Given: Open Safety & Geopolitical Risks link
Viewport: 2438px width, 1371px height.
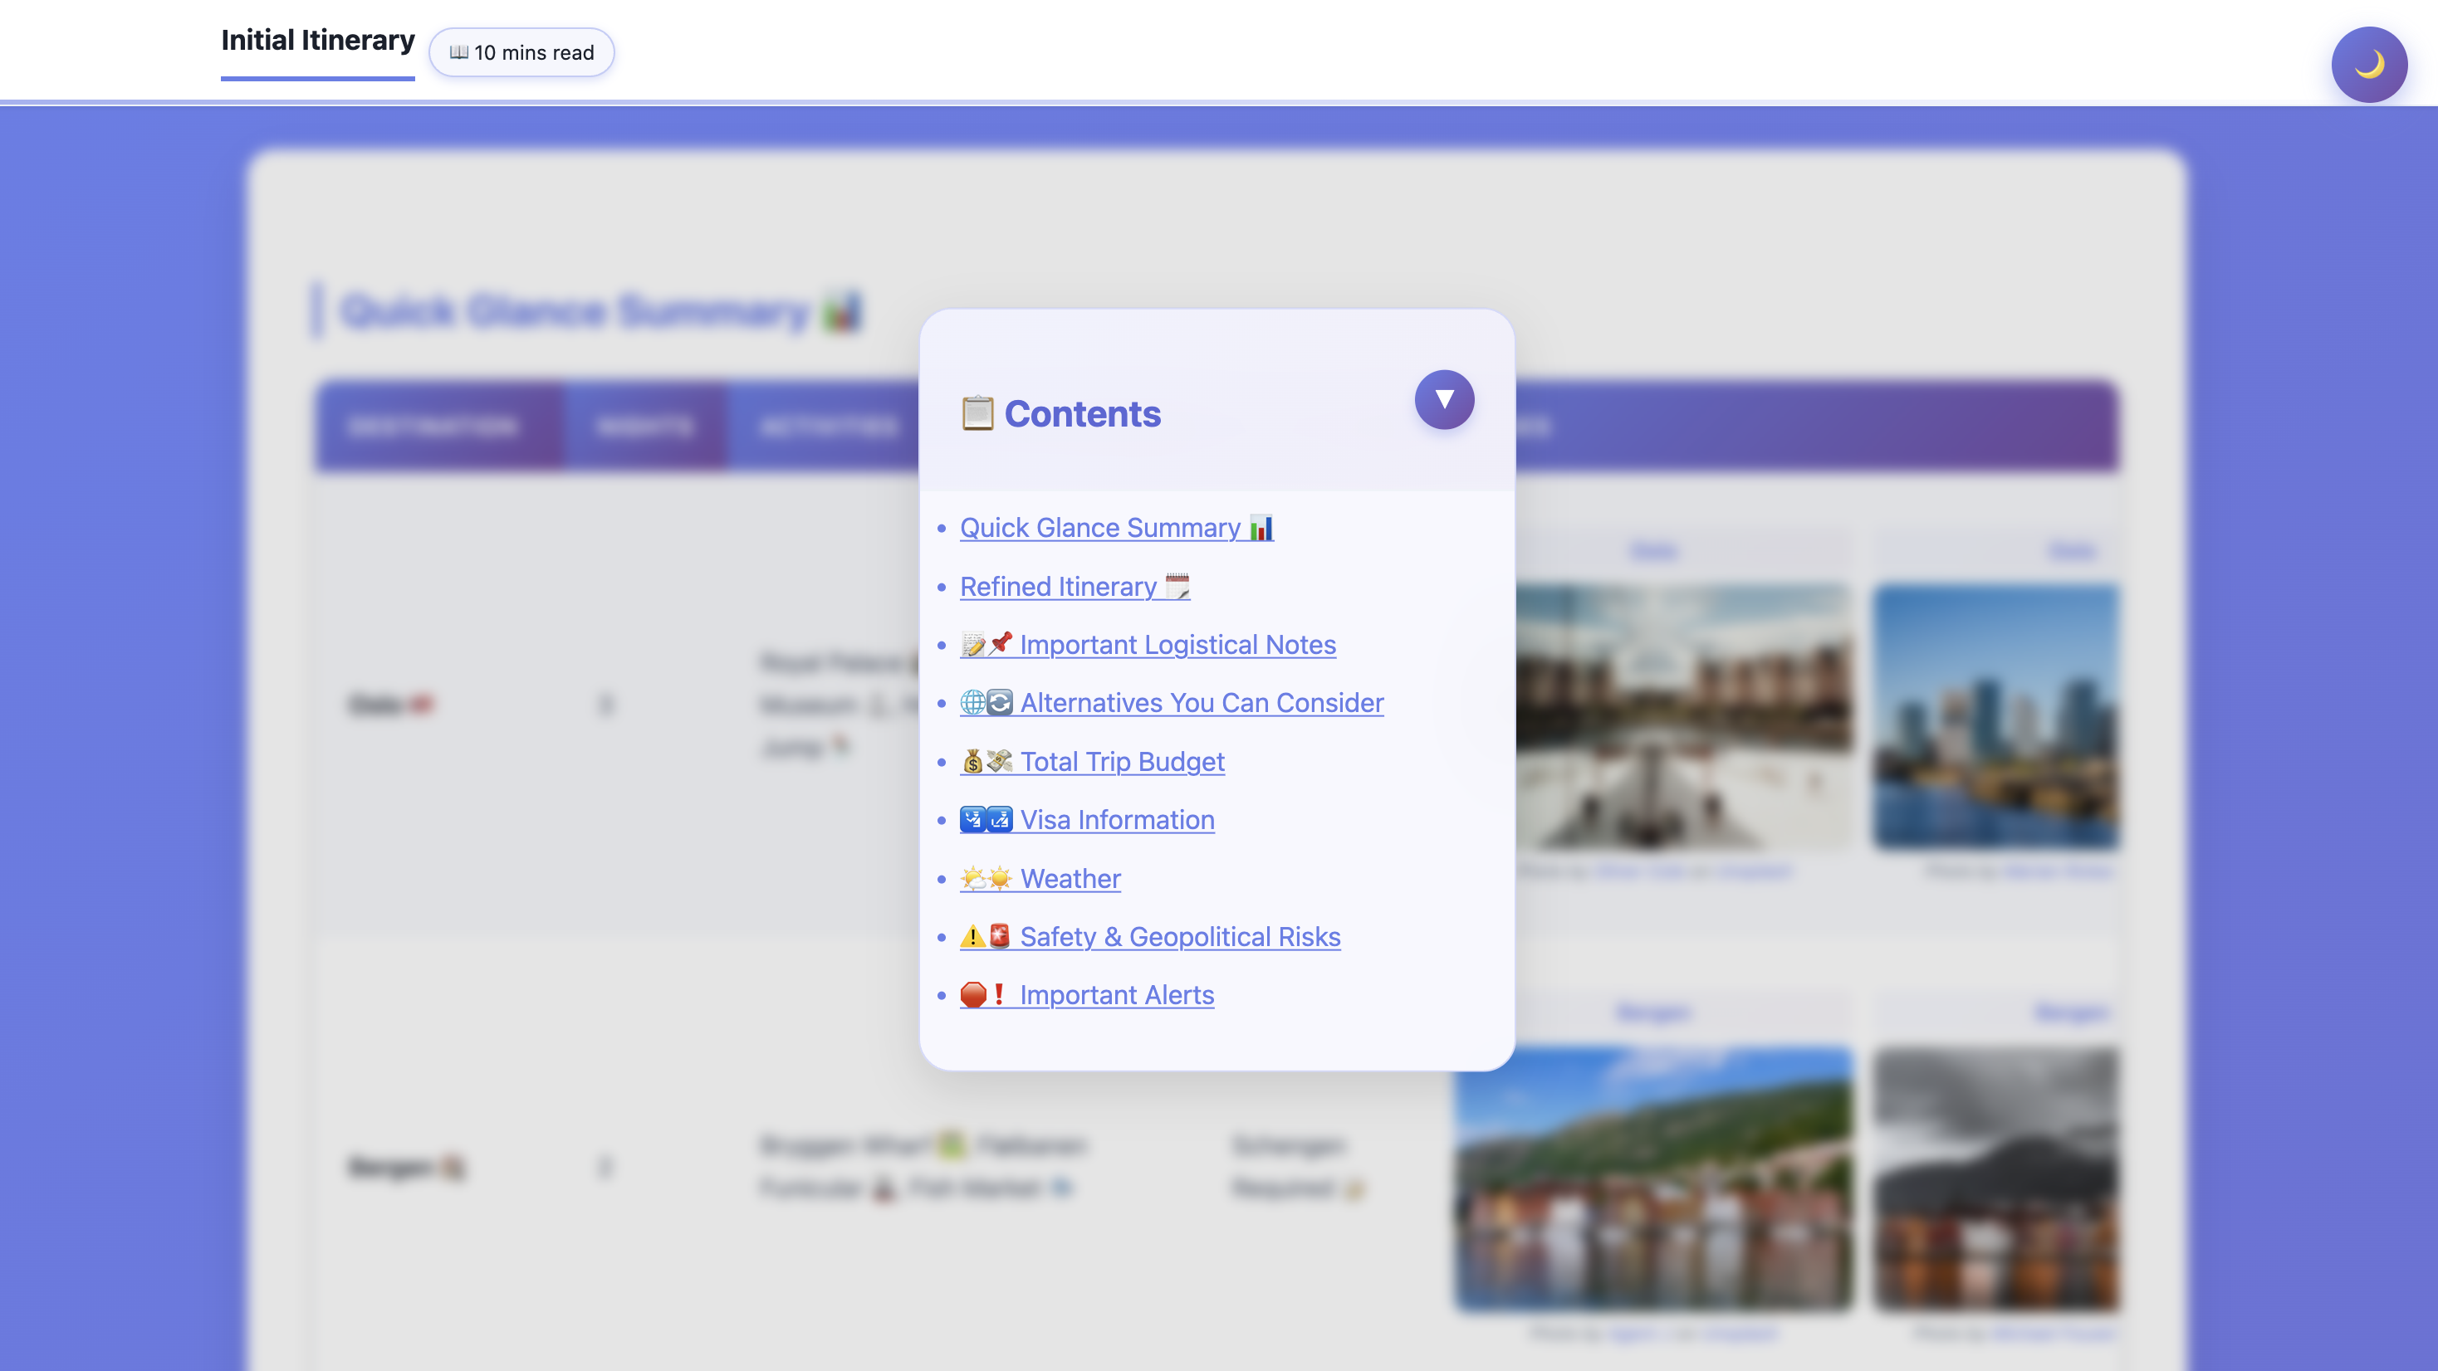Looking at the screenshot, I should pos(1179,937).
